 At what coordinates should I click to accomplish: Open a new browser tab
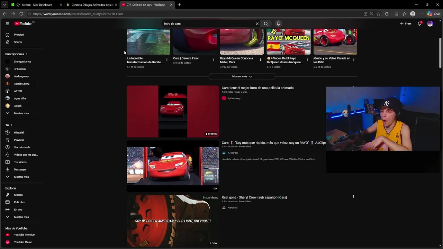[x=179, y=5]
